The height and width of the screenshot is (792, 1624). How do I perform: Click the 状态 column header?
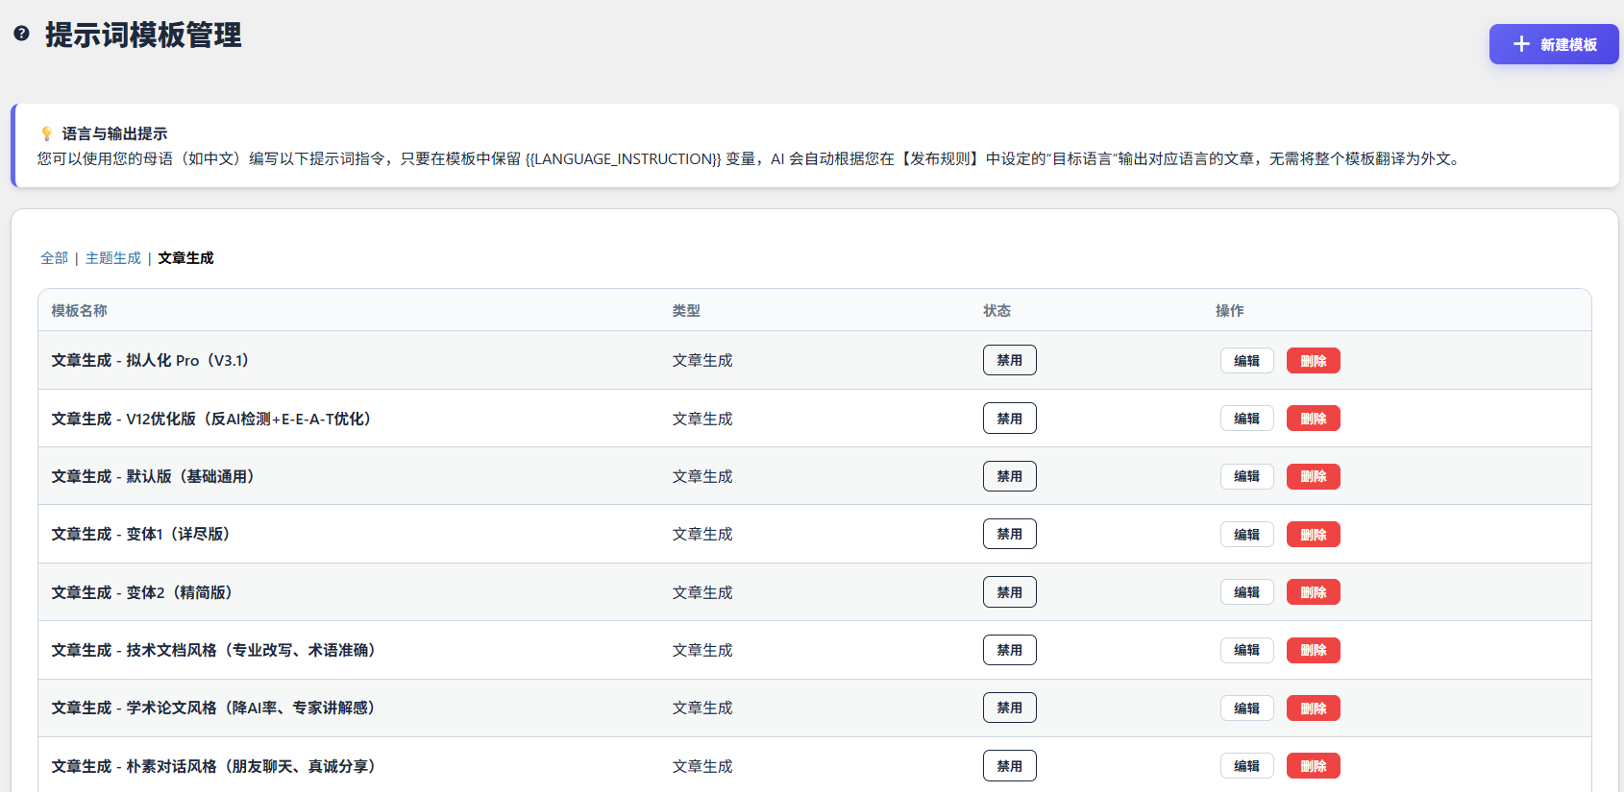pyautogui.click(x=997, y=311)
